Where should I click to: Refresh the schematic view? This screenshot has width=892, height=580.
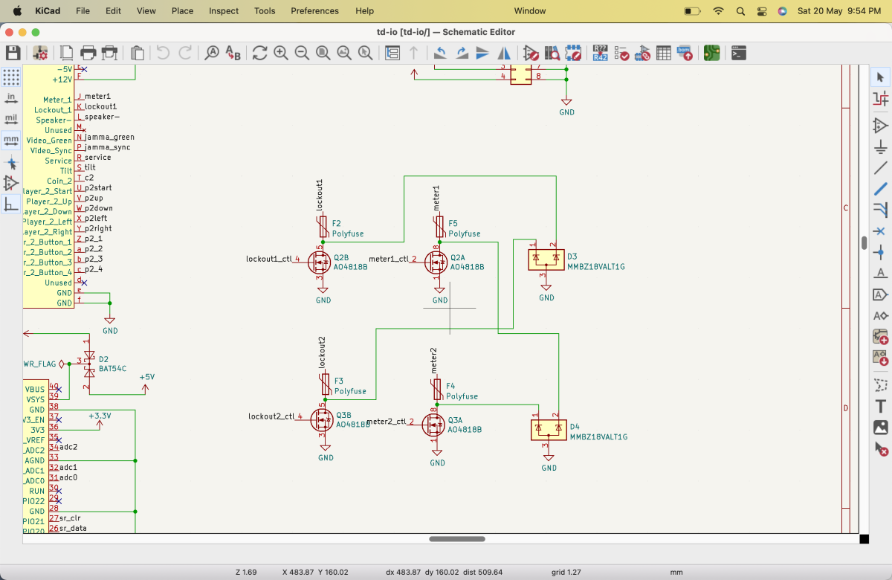tap(259, 53)
